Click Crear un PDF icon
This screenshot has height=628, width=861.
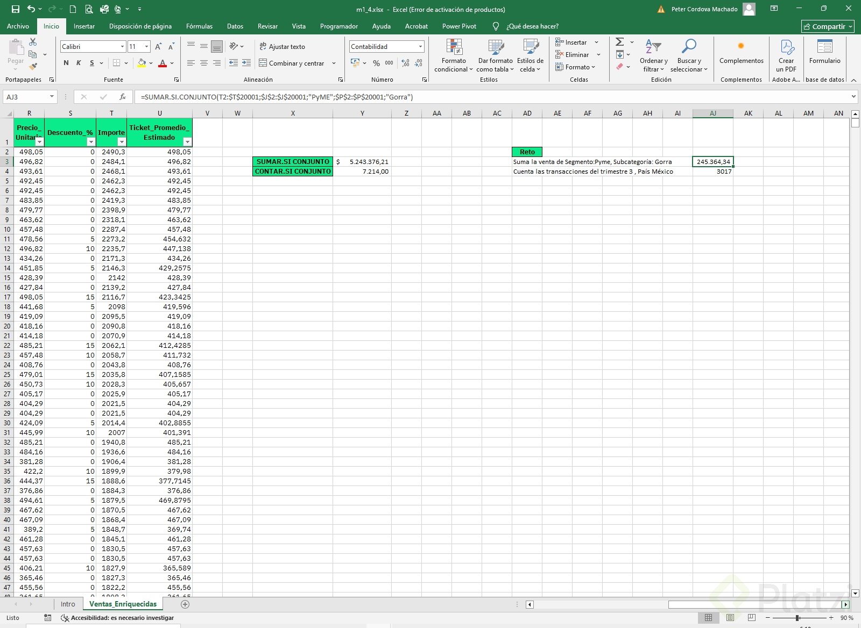click(x=786, y=55)
